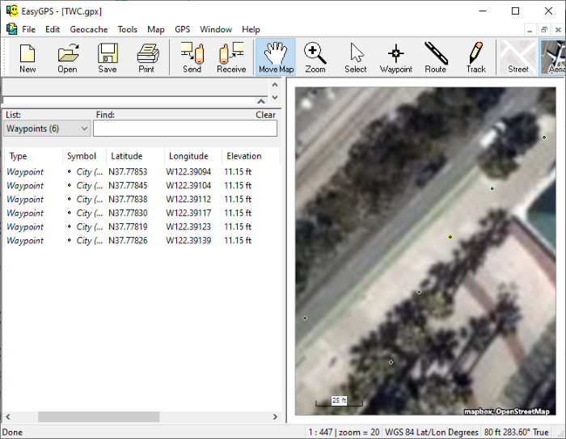Viewport: 566px width, 439px height.
Task: Expand the Waypoints (6) list dropdown
Action: (x=47, y=129)
